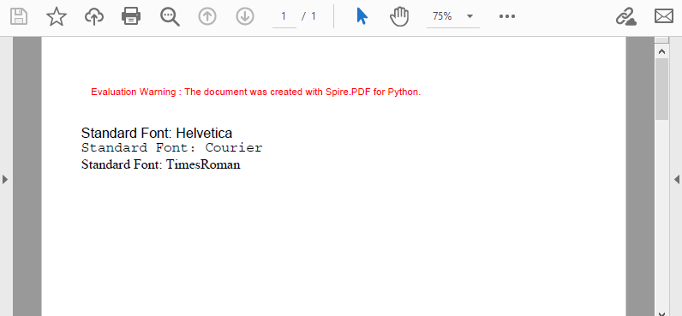
Task: Go to previous page with up arrow
Action: 207,16
